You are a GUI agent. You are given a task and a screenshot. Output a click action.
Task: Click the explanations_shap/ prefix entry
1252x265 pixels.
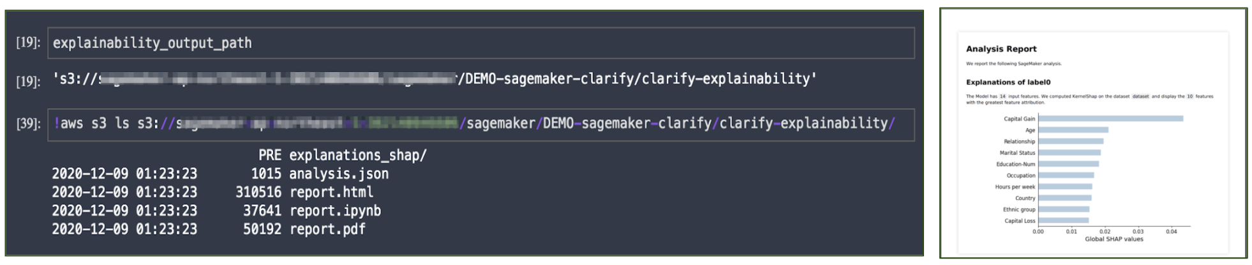(x=358, y=155)
